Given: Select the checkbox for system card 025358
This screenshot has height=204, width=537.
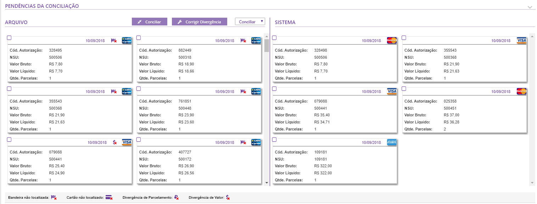Looking at the screenshot, I should [x=404, y=89].
